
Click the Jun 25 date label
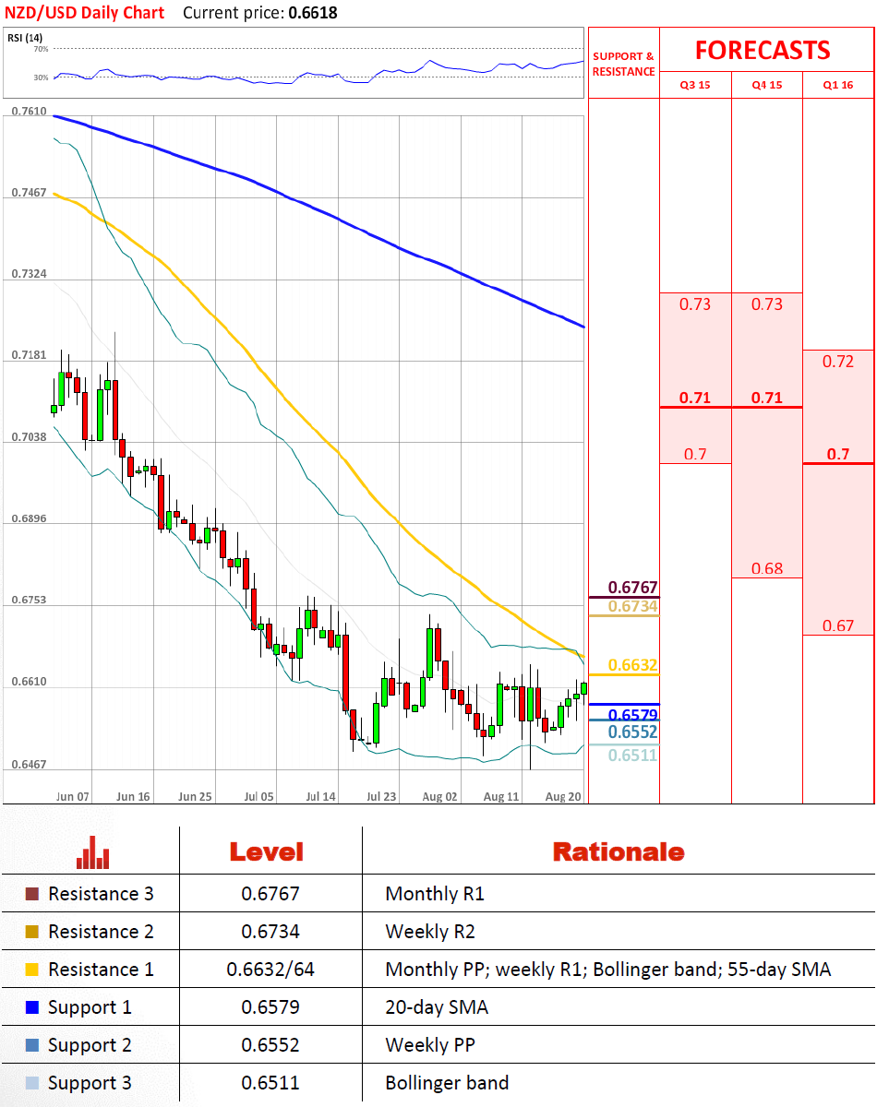click(195, 796)
